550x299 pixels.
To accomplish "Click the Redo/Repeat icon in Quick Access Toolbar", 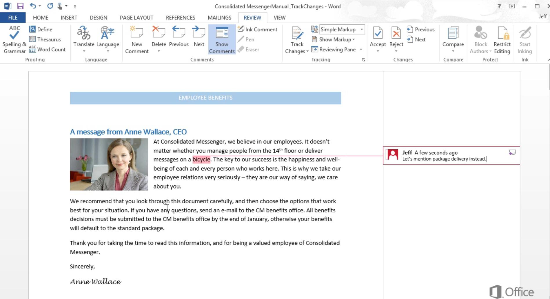I will click(50, 6).
